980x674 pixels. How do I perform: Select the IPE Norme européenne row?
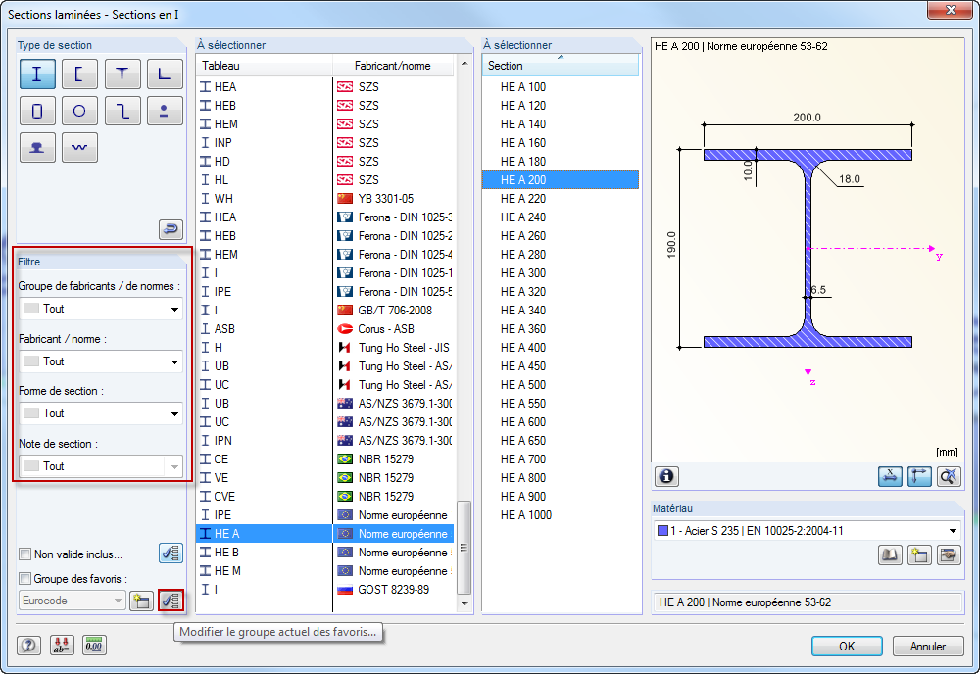coord(325,515)
